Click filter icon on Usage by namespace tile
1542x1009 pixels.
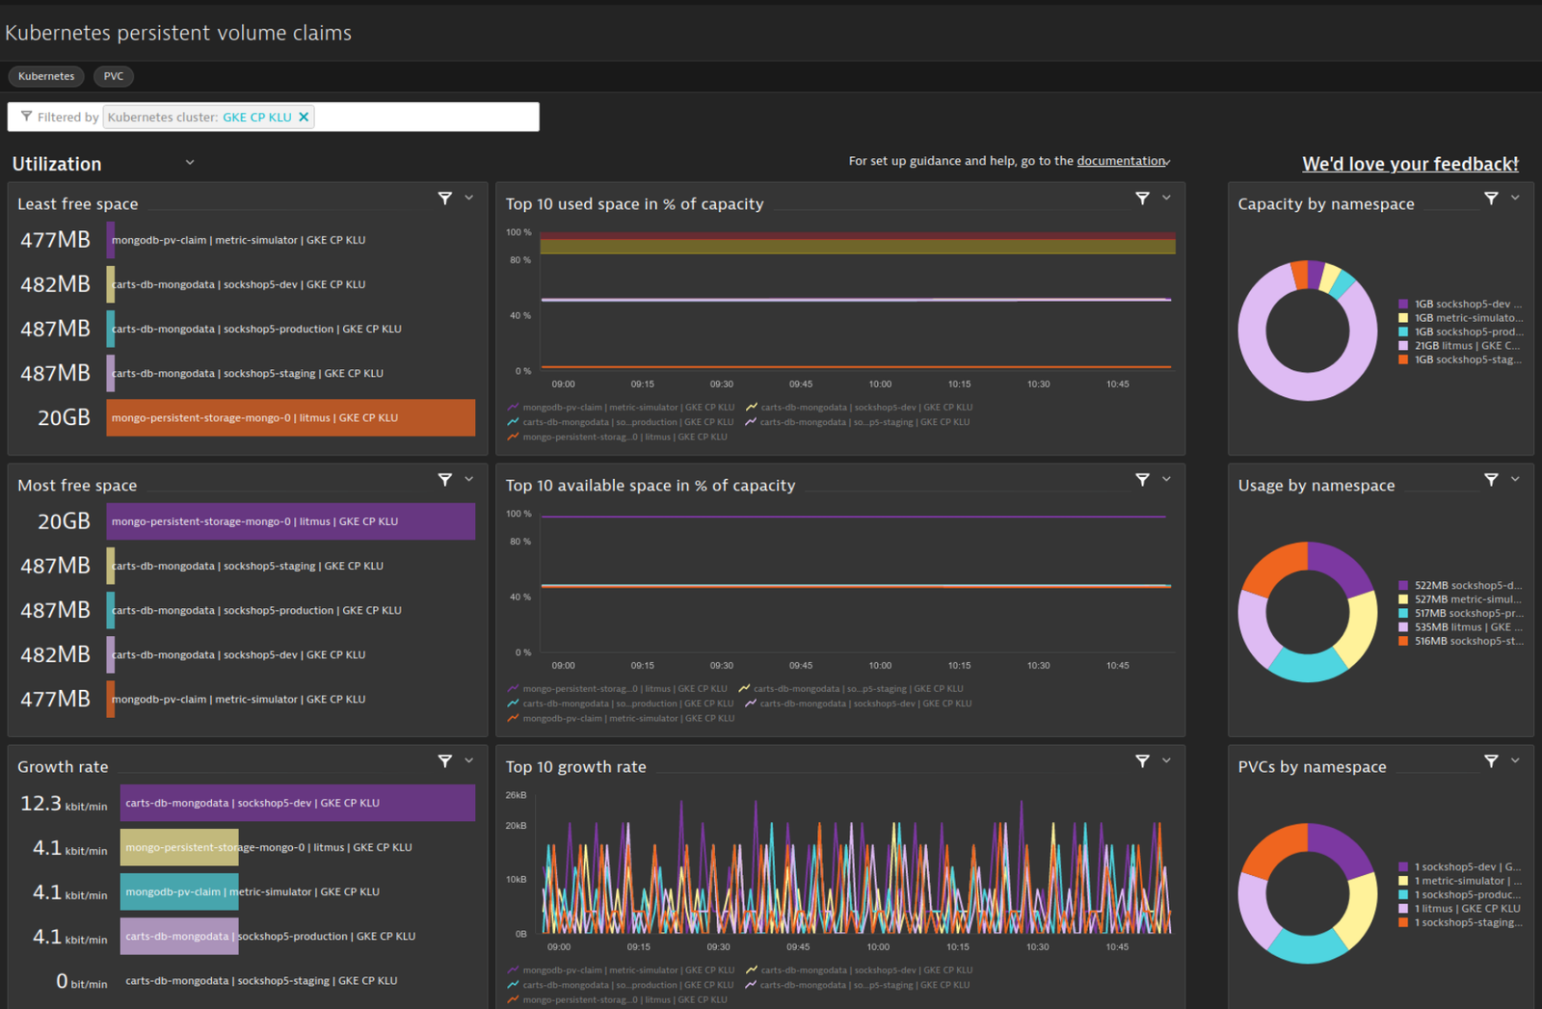[1491, 479]
